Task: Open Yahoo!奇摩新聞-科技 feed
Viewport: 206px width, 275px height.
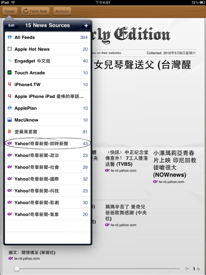Action: 48,191
